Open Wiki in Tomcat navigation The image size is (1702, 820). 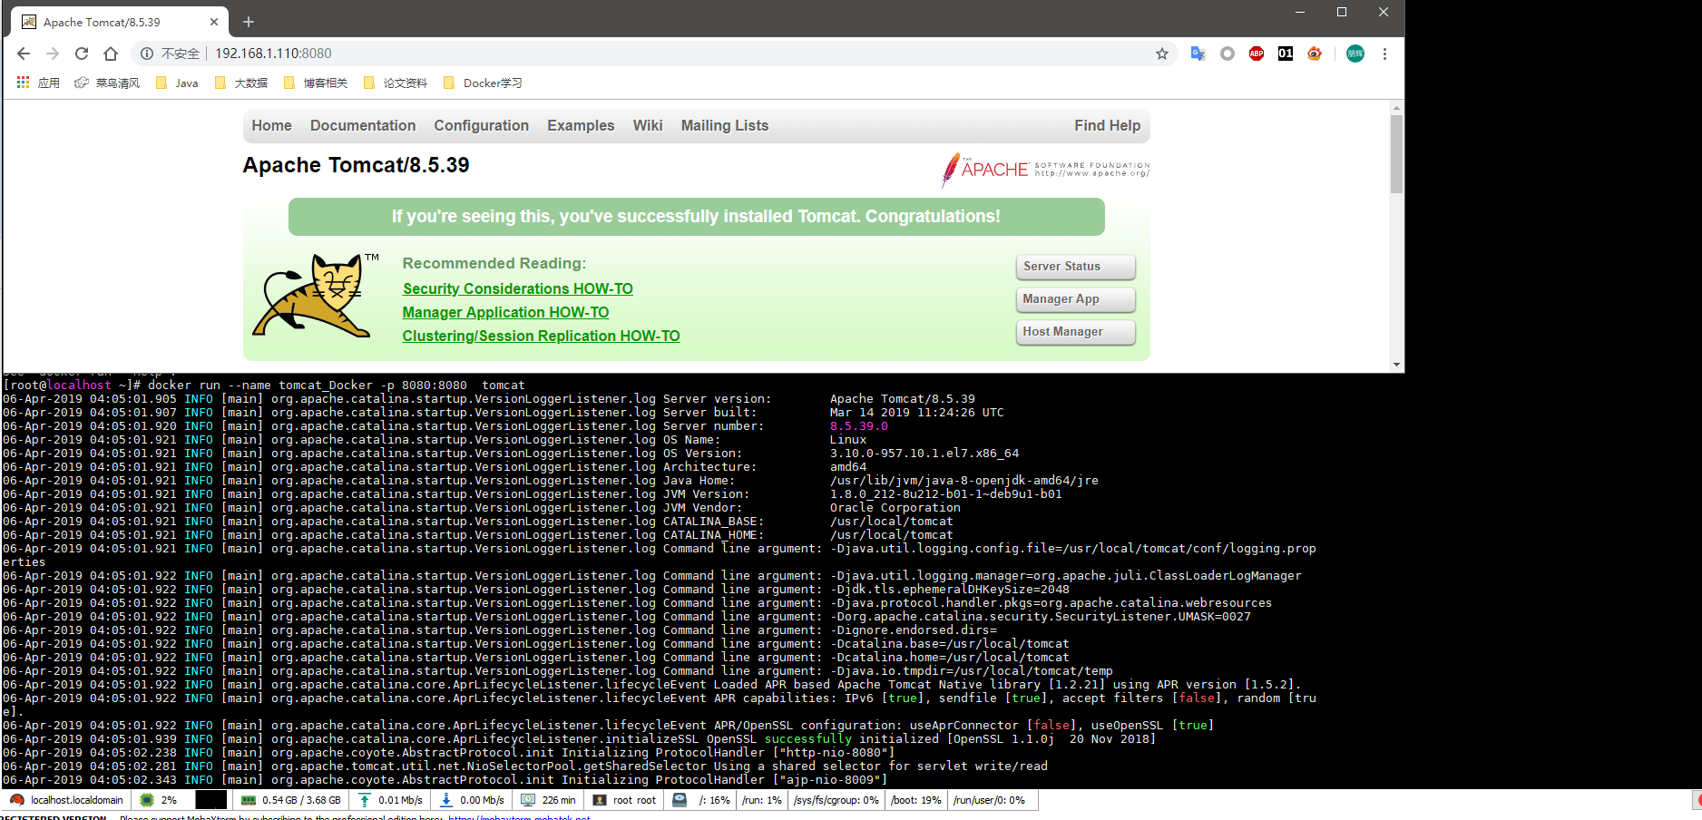(648, 125)
